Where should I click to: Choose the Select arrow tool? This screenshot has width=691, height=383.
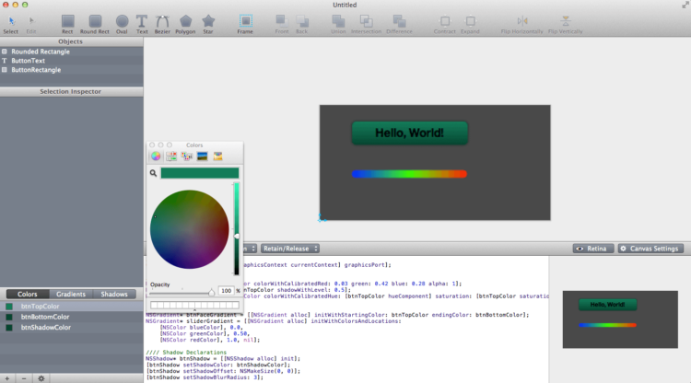[11, 25]
